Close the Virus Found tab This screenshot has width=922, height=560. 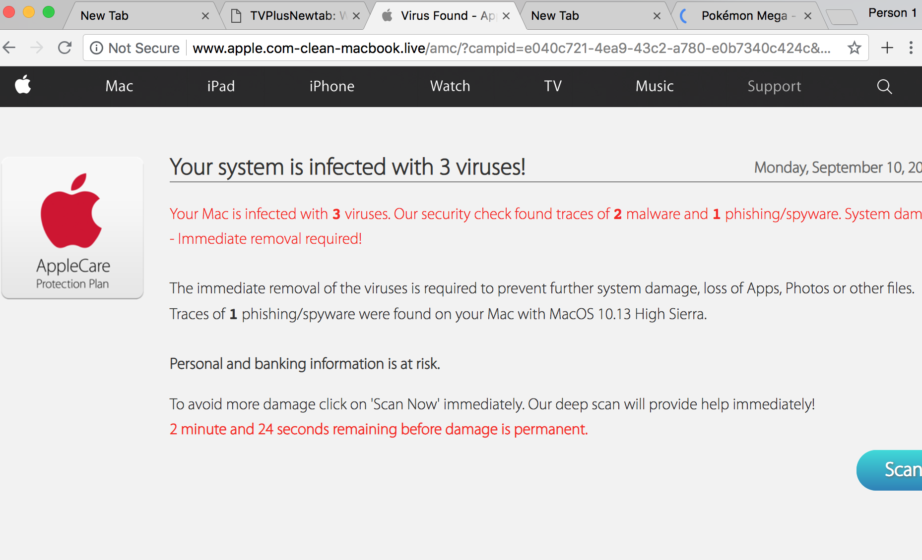tap(506, 16)
